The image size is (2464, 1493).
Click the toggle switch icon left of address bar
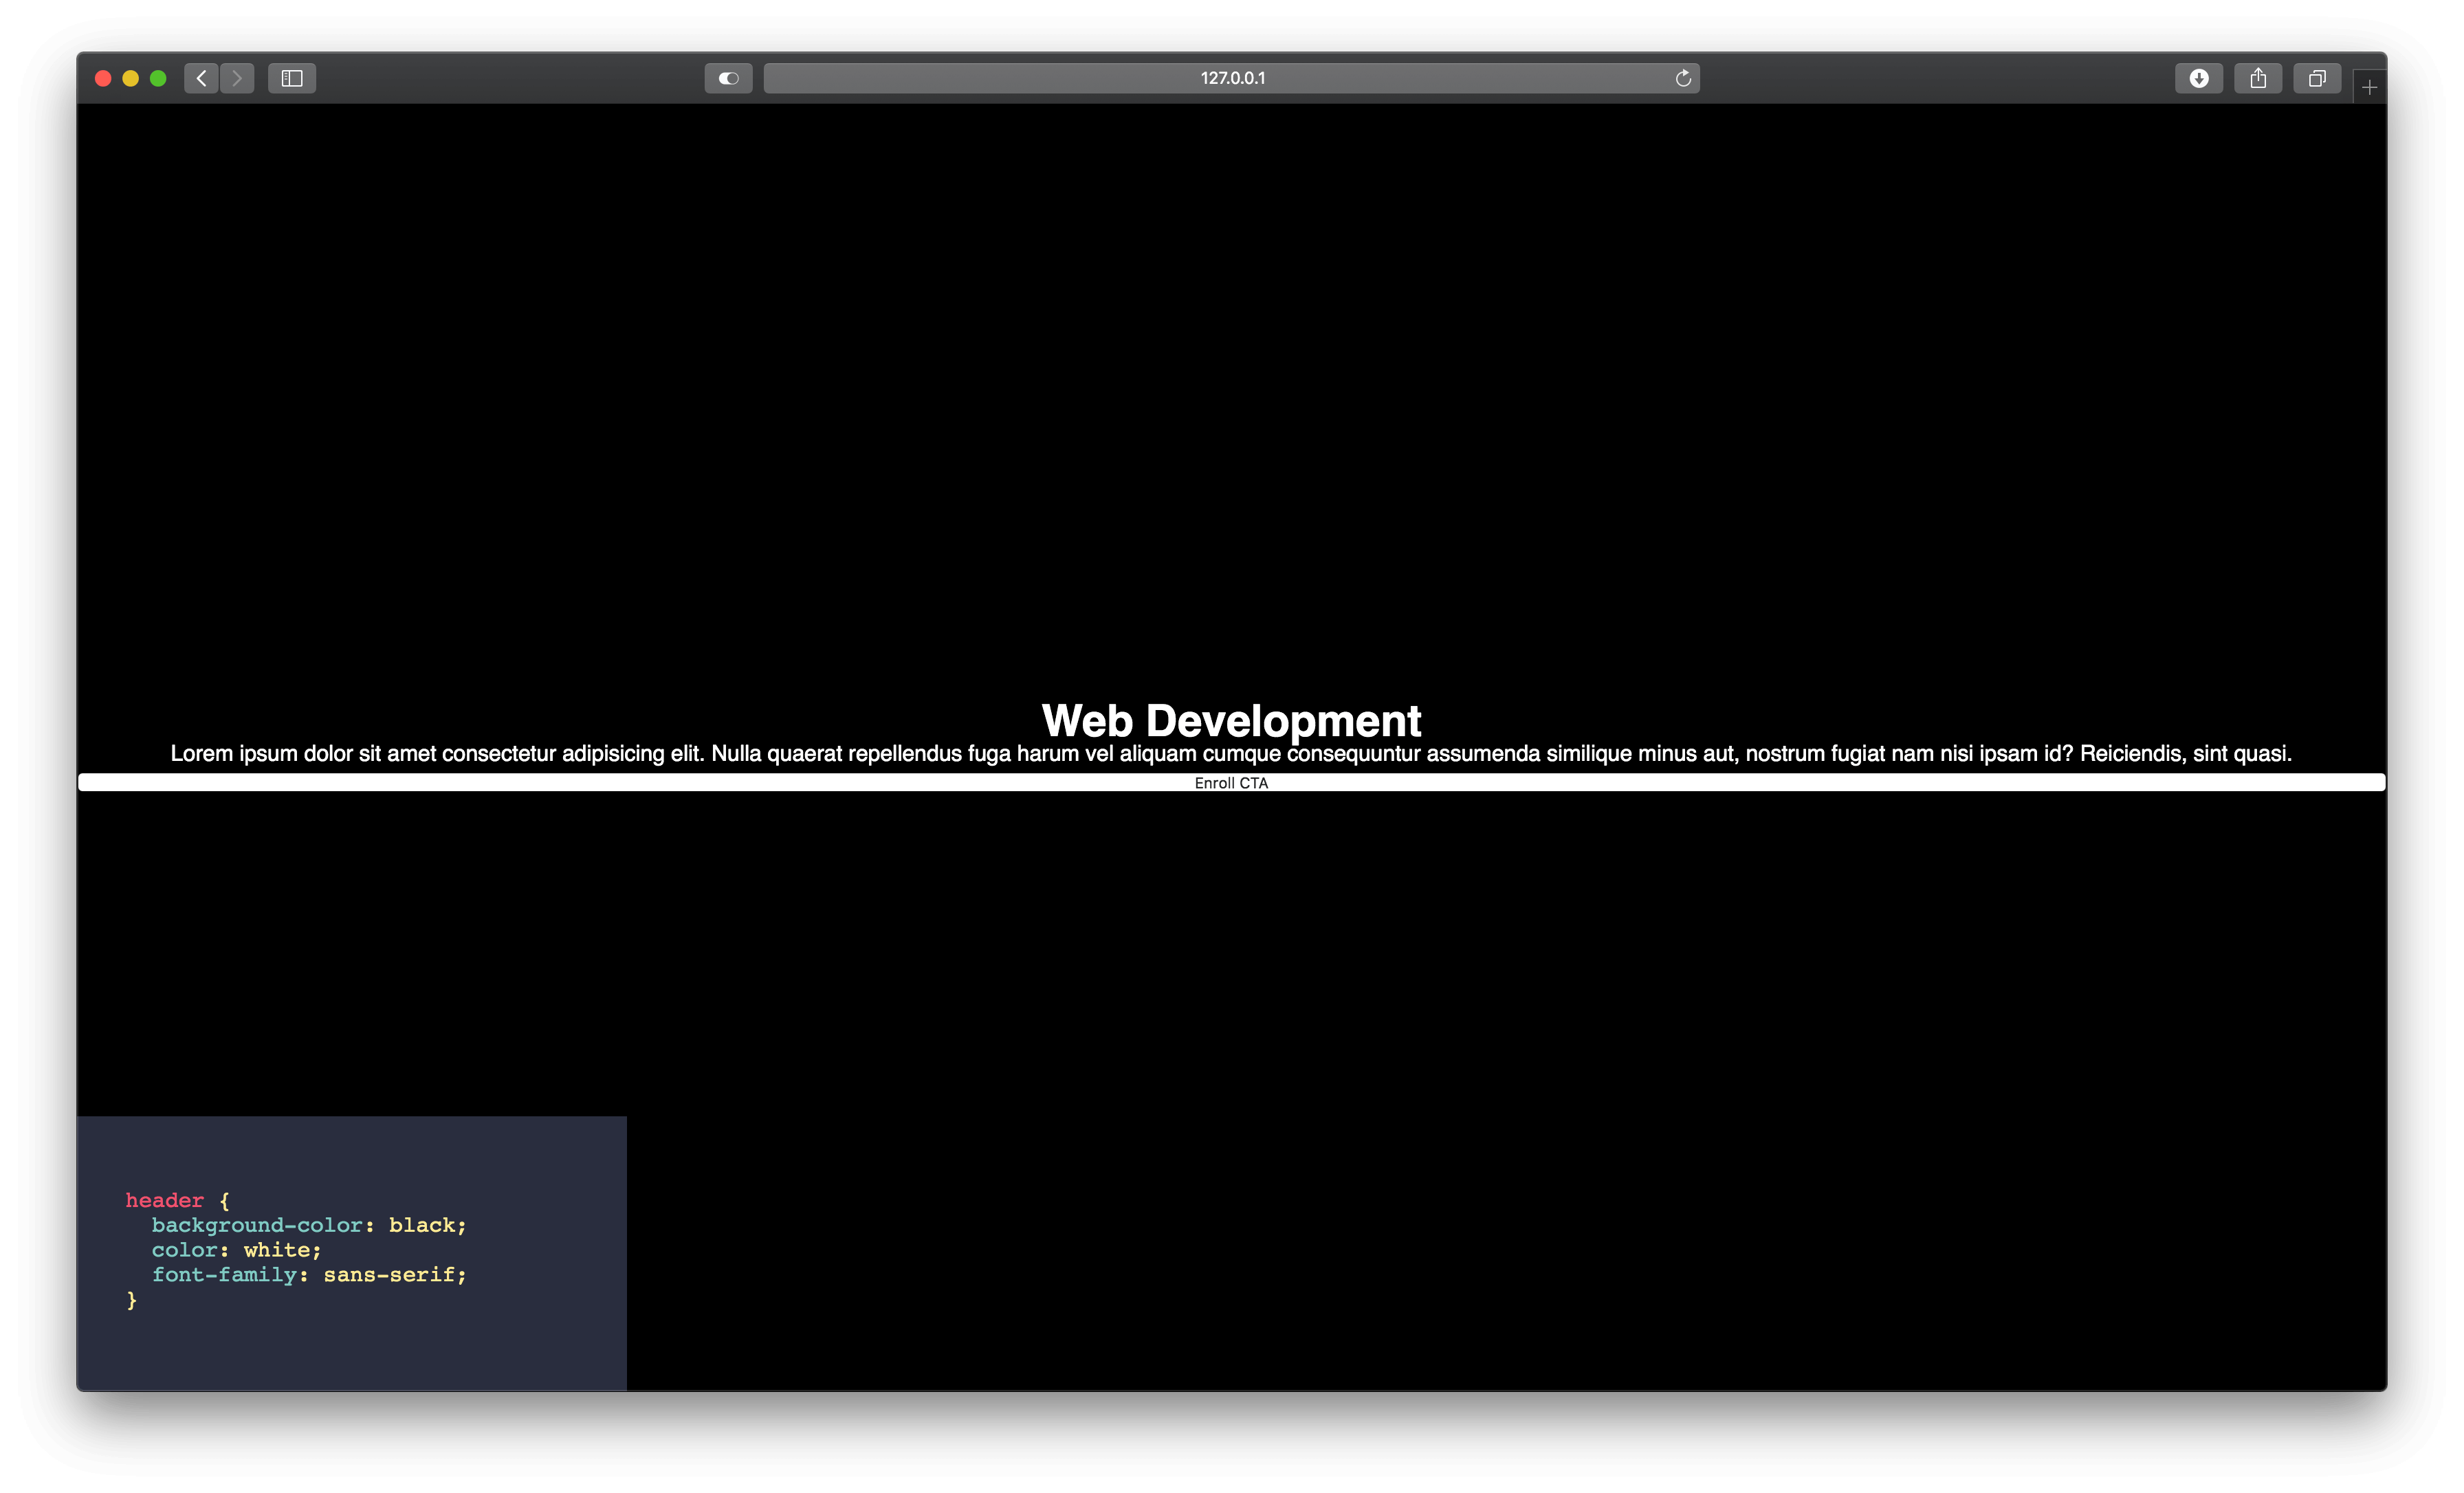coord(728,78)
